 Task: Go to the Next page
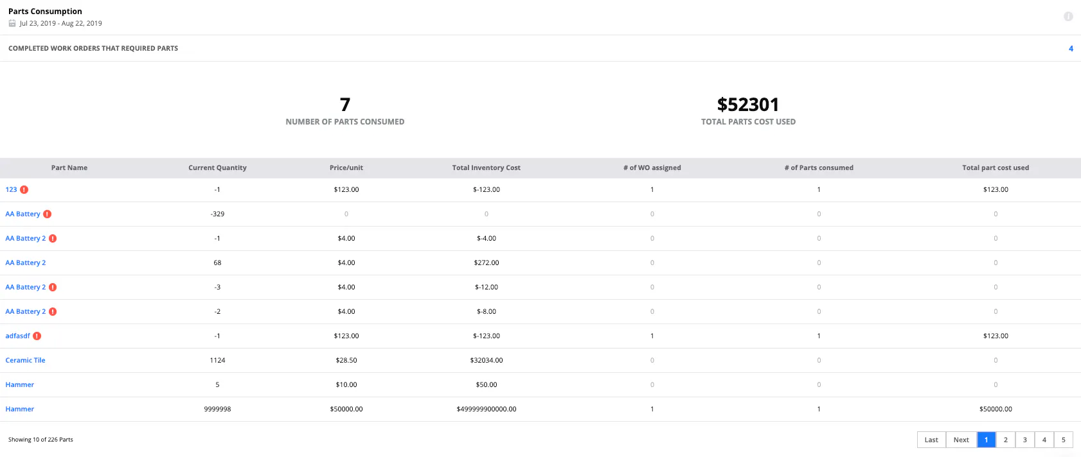(961, 440)
